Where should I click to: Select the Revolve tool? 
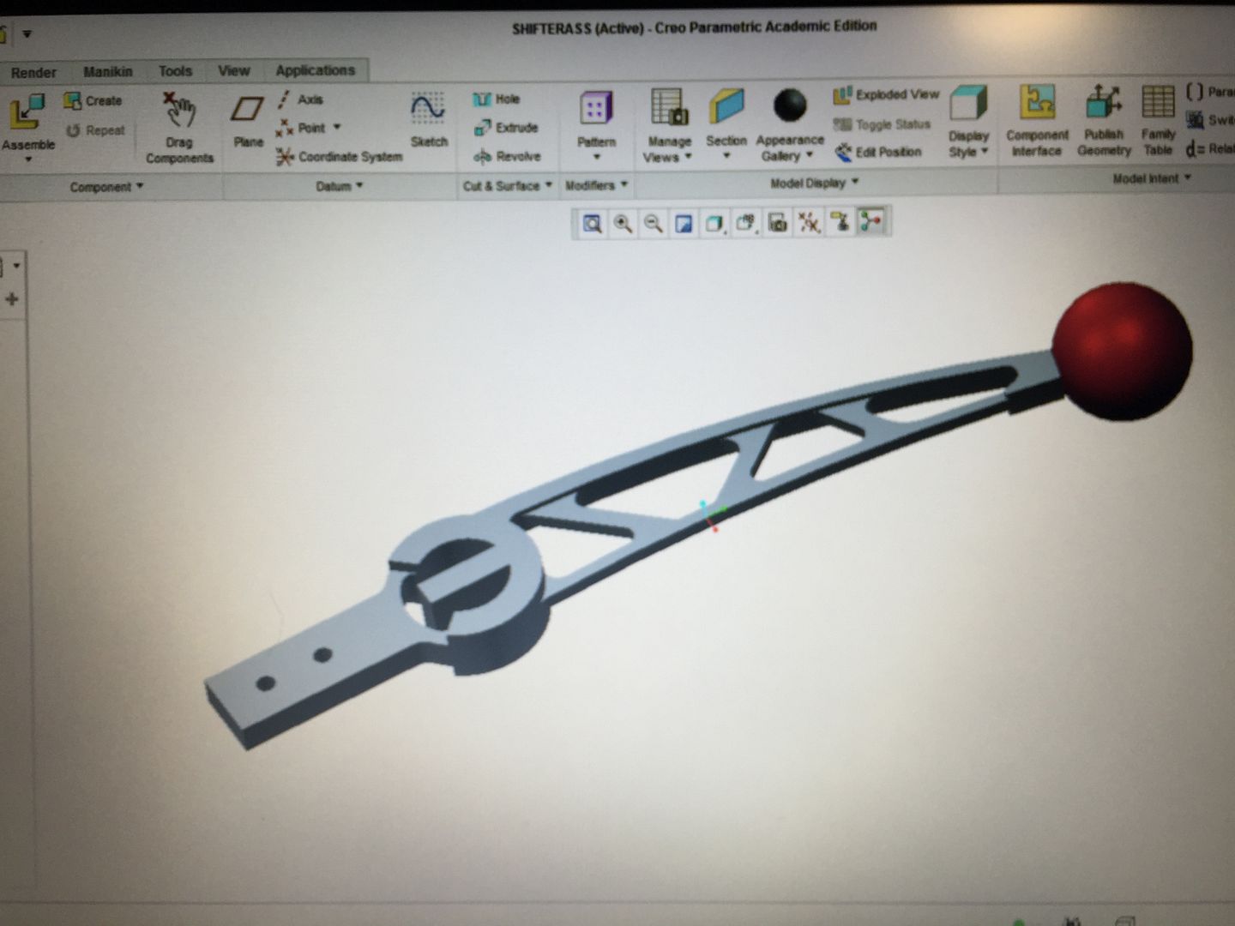click(507, 156)
